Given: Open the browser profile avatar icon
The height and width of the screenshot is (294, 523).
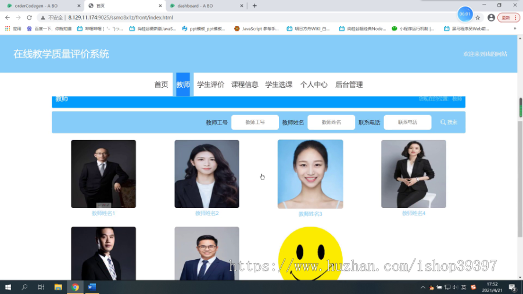Looking at the screenshot, I should 491,17.
